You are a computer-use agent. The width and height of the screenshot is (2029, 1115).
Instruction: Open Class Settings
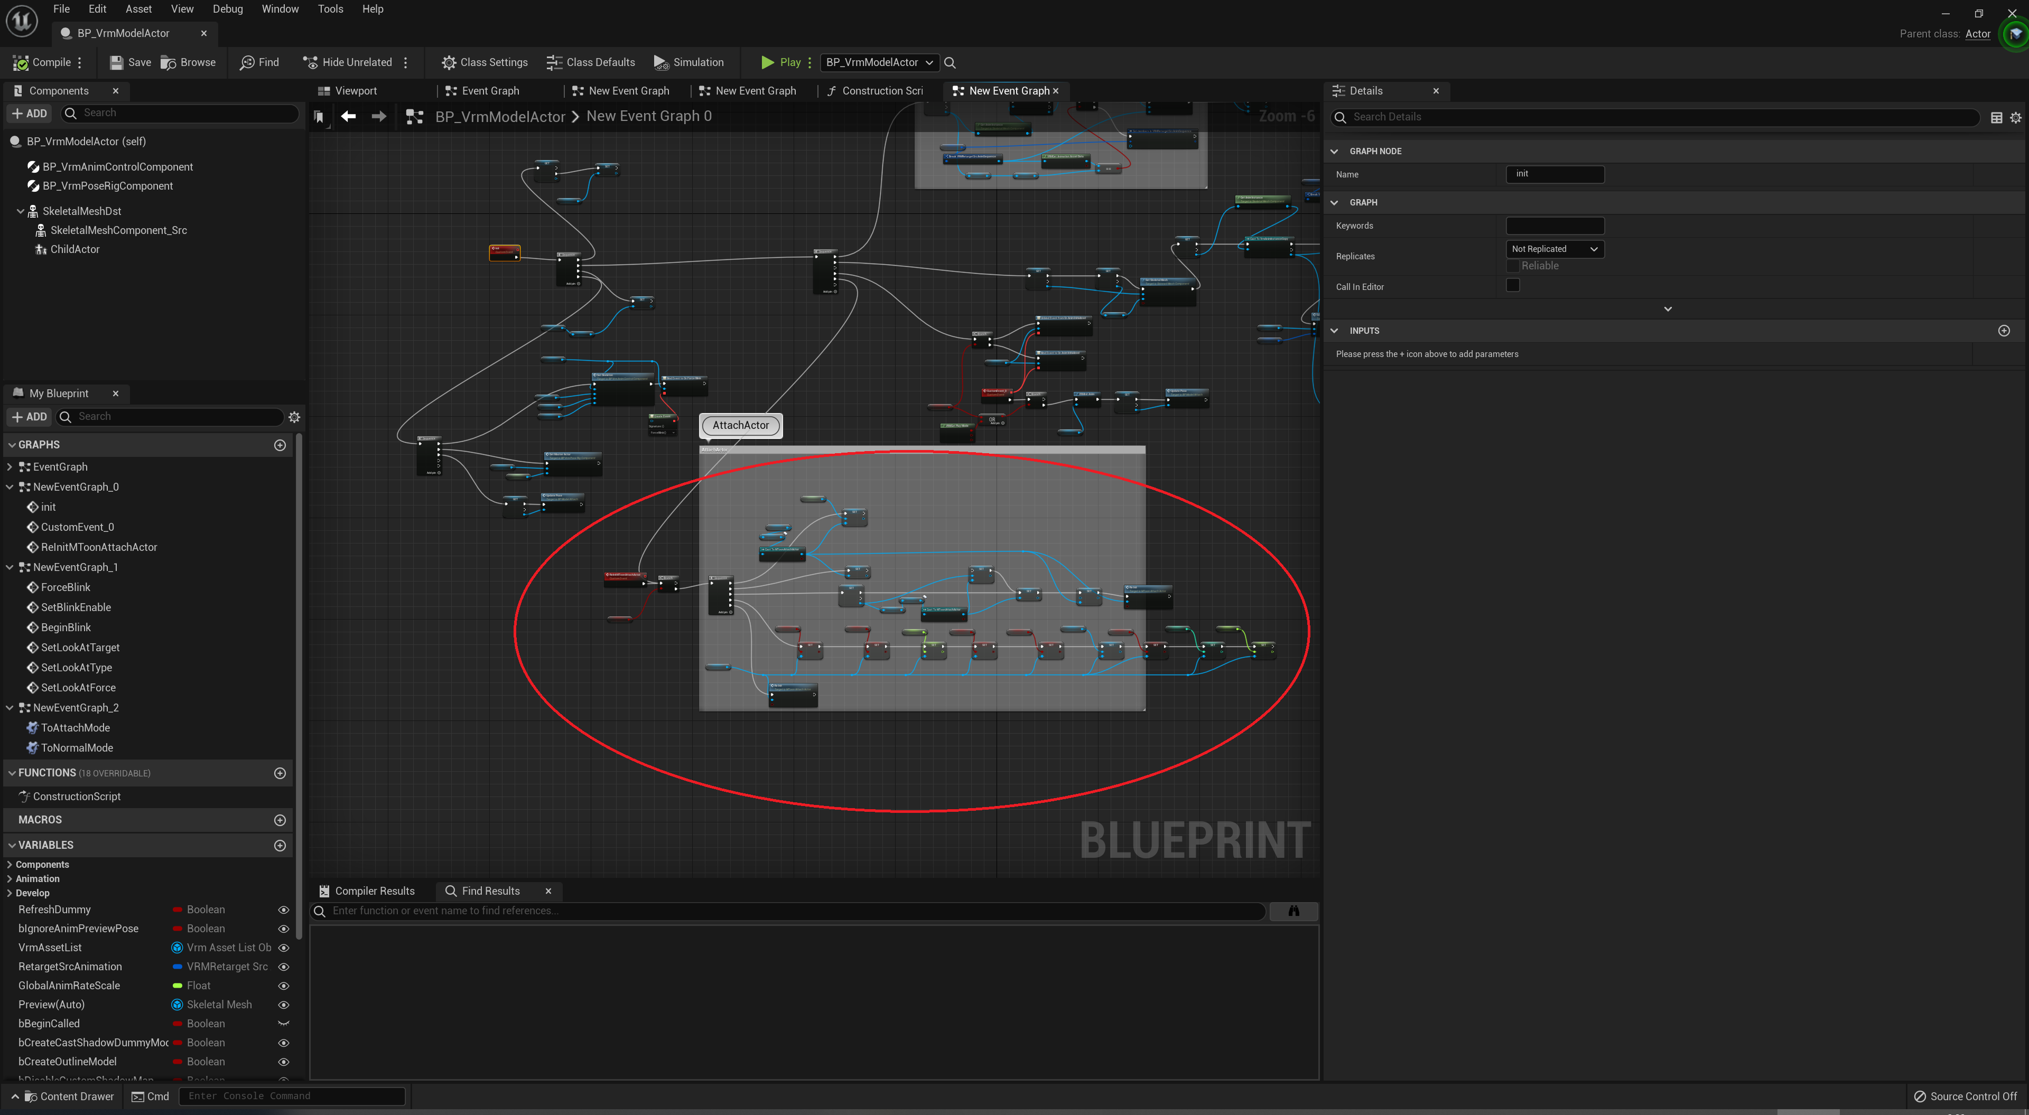coord(485,62)
